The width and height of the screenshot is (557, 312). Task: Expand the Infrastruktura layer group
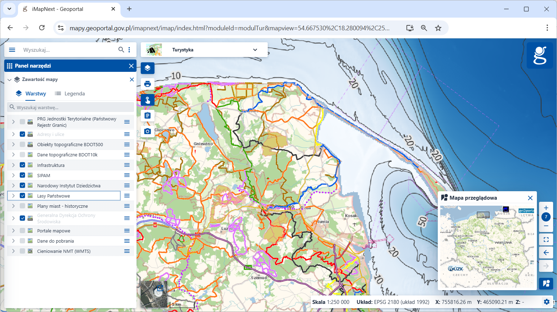click(x=13, y=165)
